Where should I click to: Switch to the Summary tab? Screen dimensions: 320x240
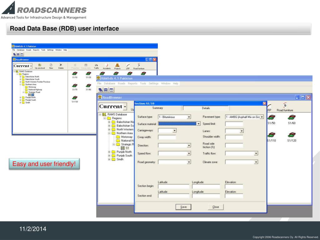158,108
